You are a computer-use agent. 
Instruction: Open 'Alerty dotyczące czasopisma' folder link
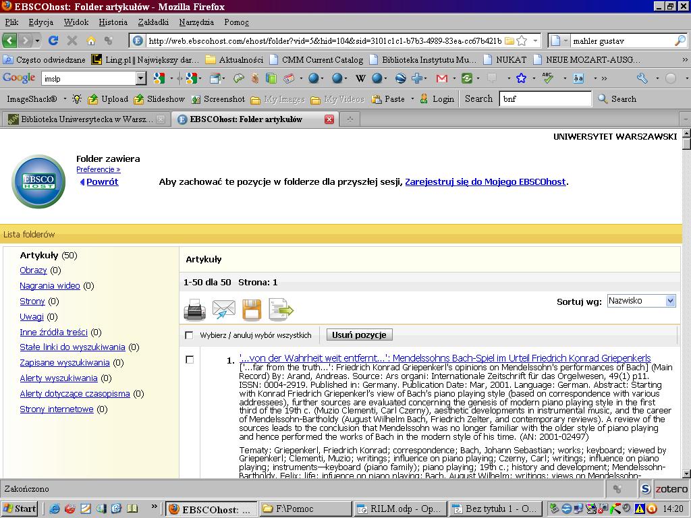(75, 394)
